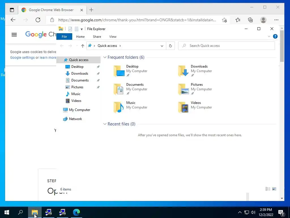This screenshot has height=218, width=290.
Task: Switch to Large icons view layout
Action: [x=274, y=189]
